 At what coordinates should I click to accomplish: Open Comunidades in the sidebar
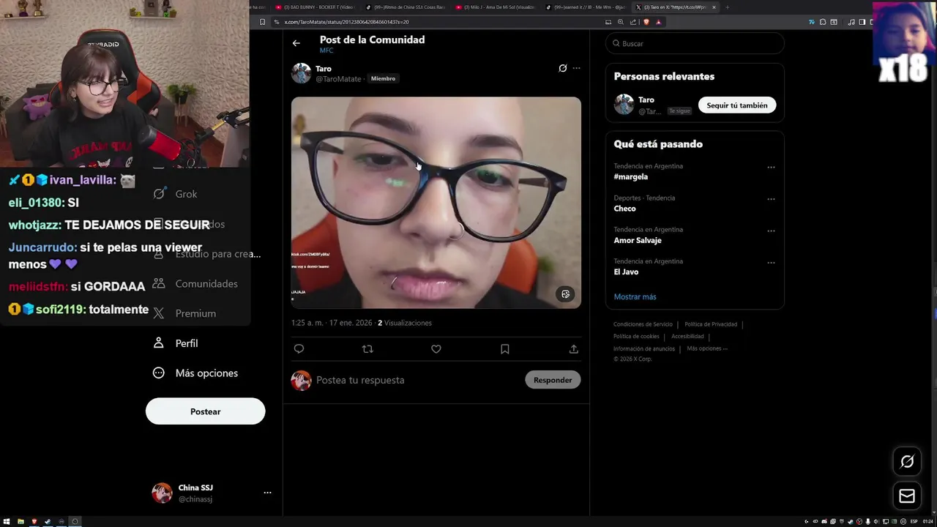(x=195, y=283)
